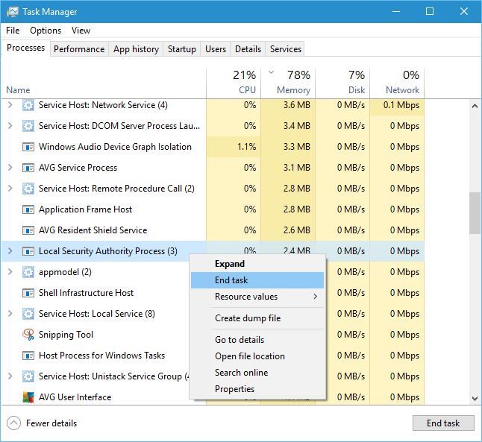The width and height of the screenshot is (482, 442).
Task: Open the Startup tab
Action: tap(181, 49)
